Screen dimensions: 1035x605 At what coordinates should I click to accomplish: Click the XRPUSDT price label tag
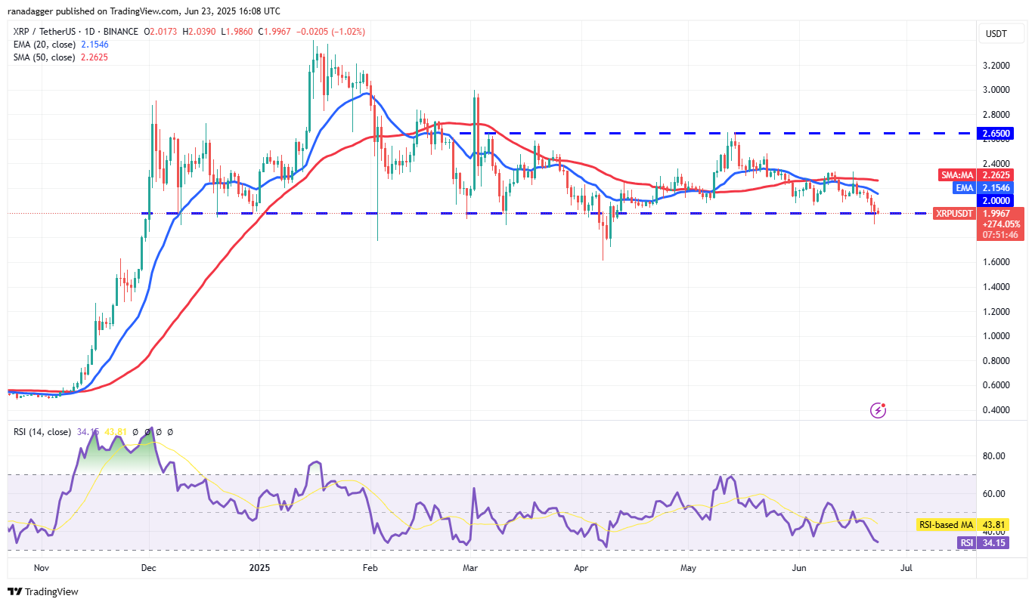coord(955,214)
